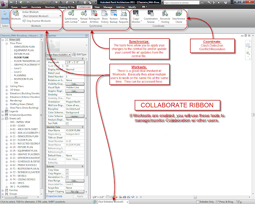255x204 pixels.
Task: Open Help question mark icon
Action: pyautogui.click(x=226, y=2)
